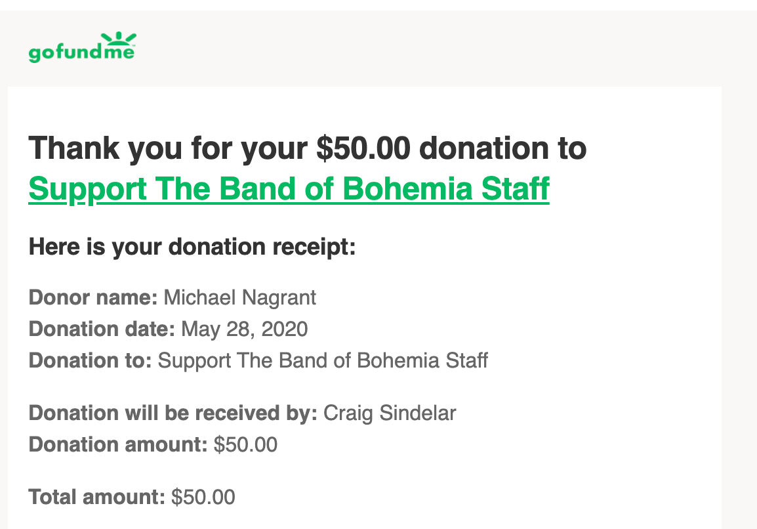Image resolution: width=757 pixels, height=529 pixels.
Task: Click the 'Total amount:' label
Action: 96,497
